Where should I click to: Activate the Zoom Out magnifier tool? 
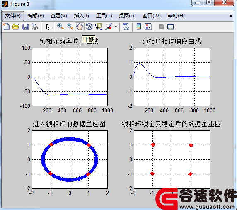70,27
